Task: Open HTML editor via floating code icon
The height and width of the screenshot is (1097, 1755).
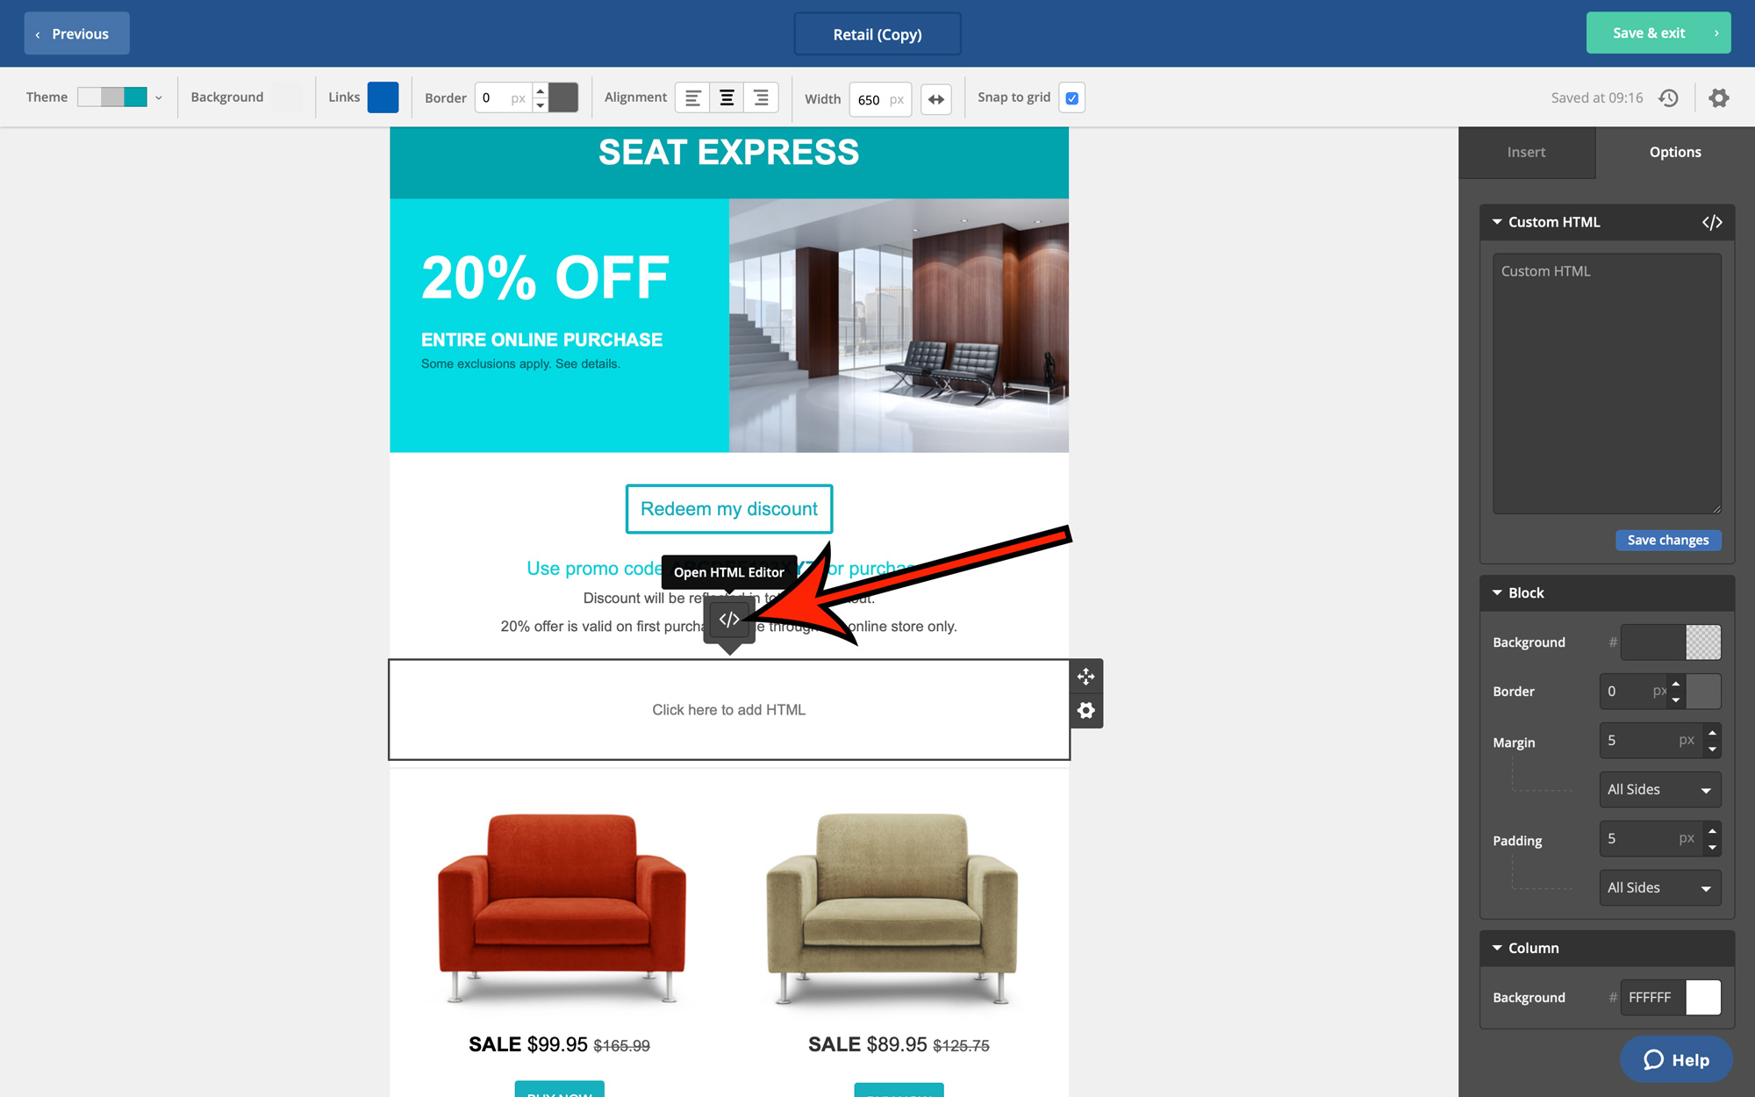Action: 729,620
